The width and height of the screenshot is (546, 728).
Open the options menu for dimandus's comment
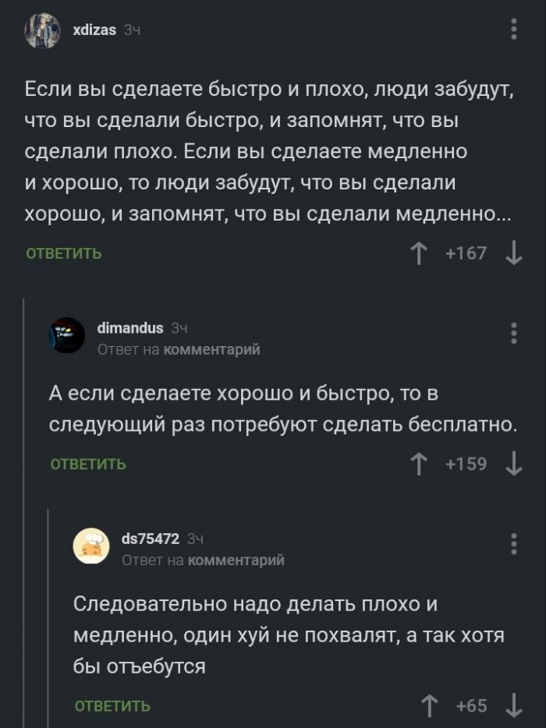(513, 333)
